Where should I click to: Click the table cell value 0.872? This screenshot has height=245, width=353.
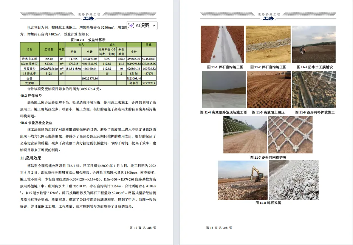[121, 59]
